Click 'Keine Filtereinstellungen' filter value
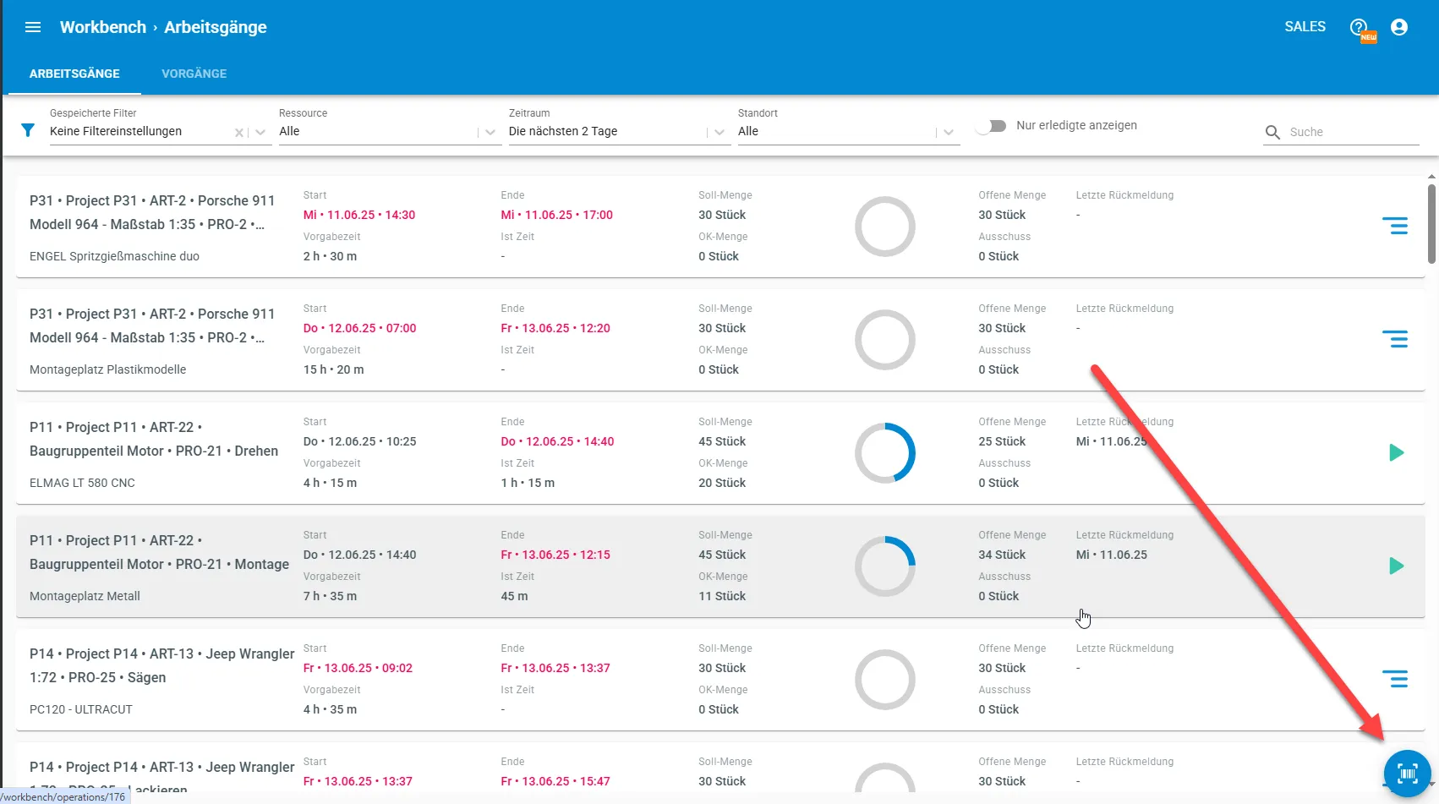 pyautogui.click(x=116, y=131)
